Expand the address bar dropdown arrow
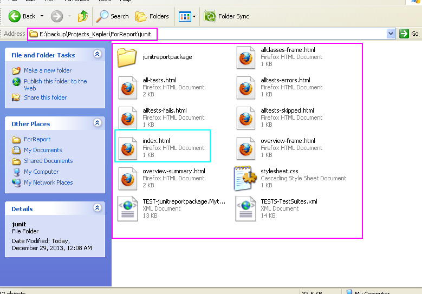 391,34
